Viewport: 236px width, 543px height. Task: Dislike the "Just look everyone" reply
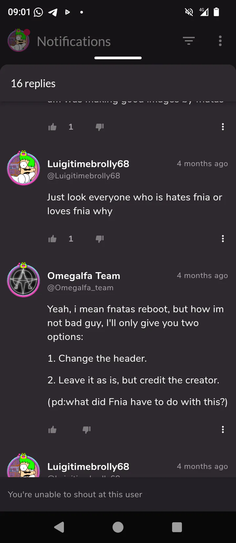[100, 239]
